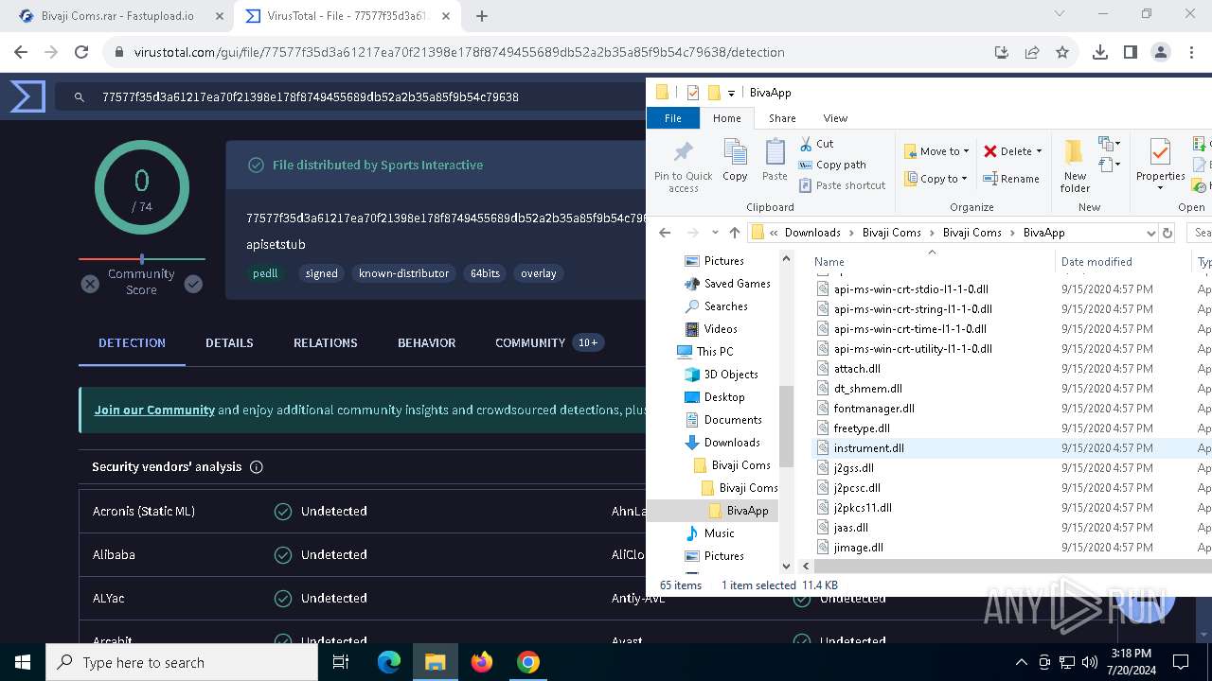This screenshot has height=681, width=1212.
Task: Click Explorer refresh button
Action: tap(1167, 233)
